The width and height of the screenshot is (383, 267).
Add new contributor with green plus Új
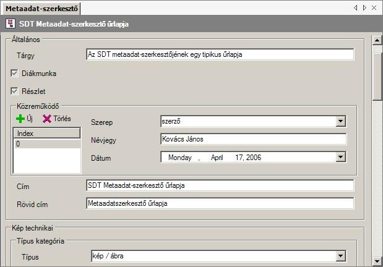[x=24, y=119]
